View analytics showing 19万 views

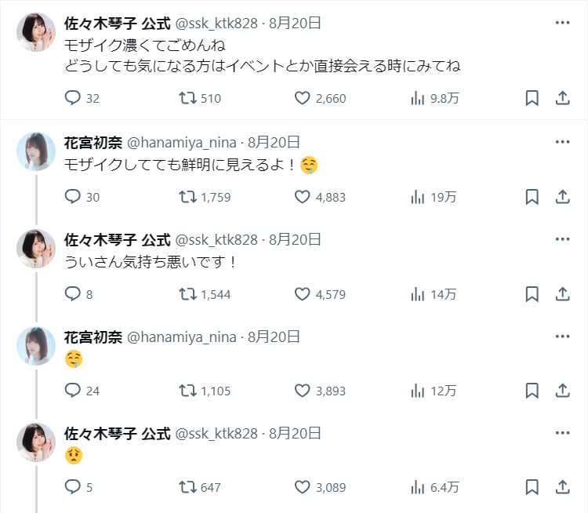tap(418, 197)
